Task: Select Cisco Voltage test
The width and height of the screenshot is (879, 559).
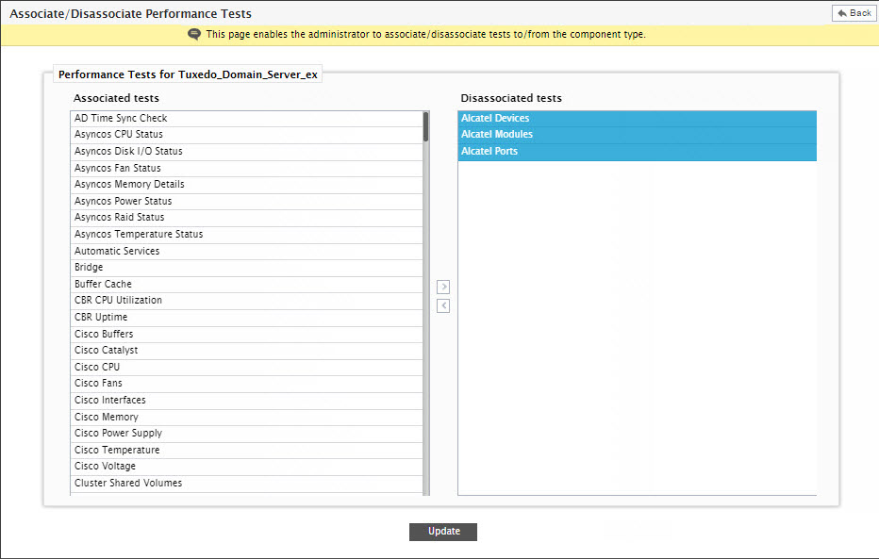Action: point(247,466)
